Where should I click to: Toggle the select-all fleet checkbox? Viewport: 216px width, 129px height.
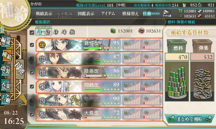coord(32,33)
